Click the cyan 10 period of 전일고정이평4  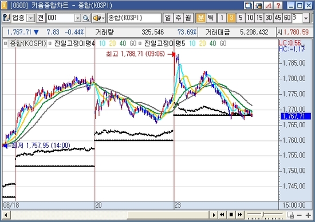[x=103, y=43]
